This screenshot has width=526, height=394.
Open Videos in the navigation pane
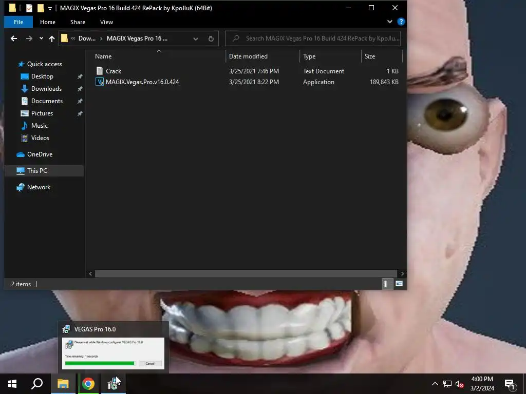click(x=40, y=138)
